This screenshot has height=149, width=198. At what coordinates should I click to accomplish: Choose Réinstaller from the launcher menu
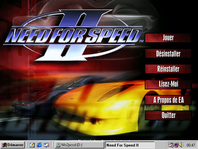[x=168, y=69]
